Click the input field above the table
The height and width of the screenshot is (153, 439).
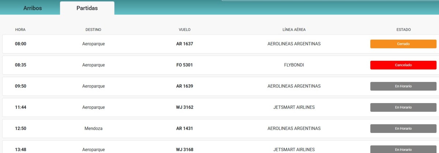tap(329, 0)
